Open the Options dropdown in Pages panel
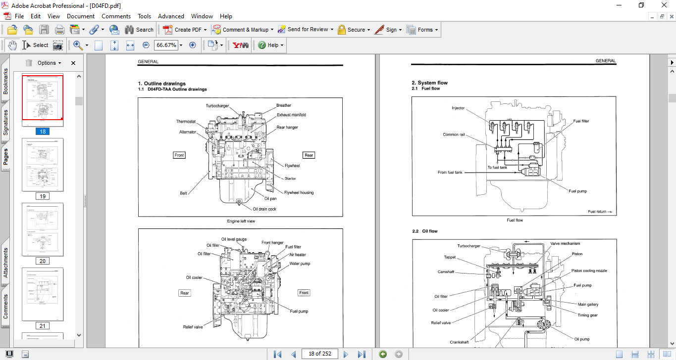Viewport: 676px width, 360px height. coord(49,63)
